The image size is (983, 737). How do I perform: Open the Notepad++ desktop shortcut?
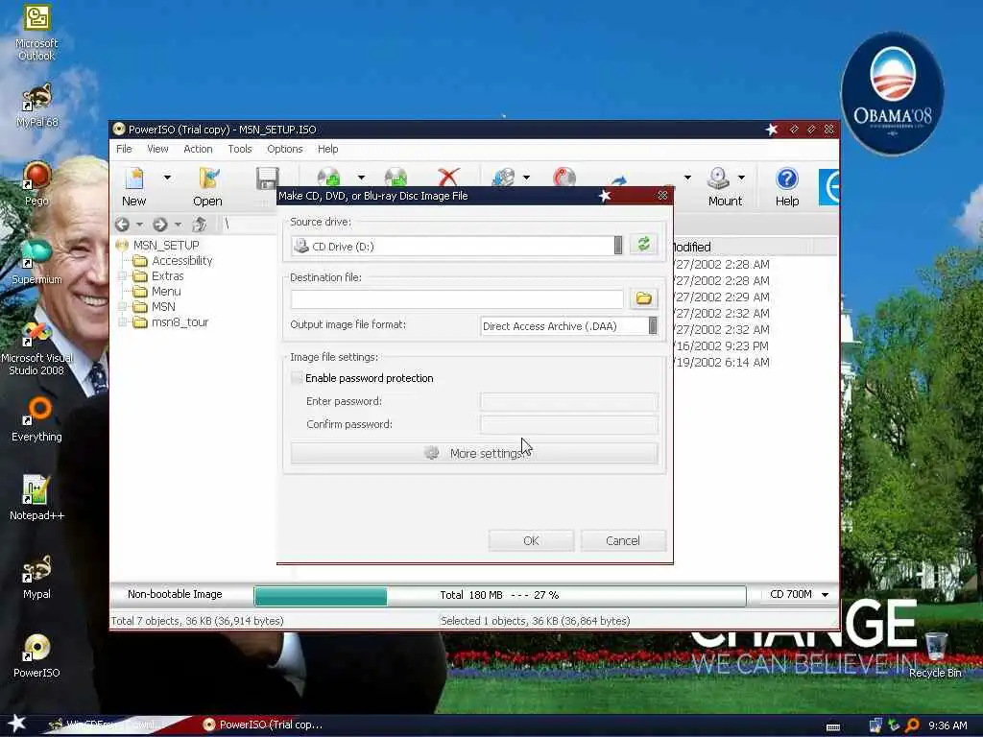[x=36, y=498]
